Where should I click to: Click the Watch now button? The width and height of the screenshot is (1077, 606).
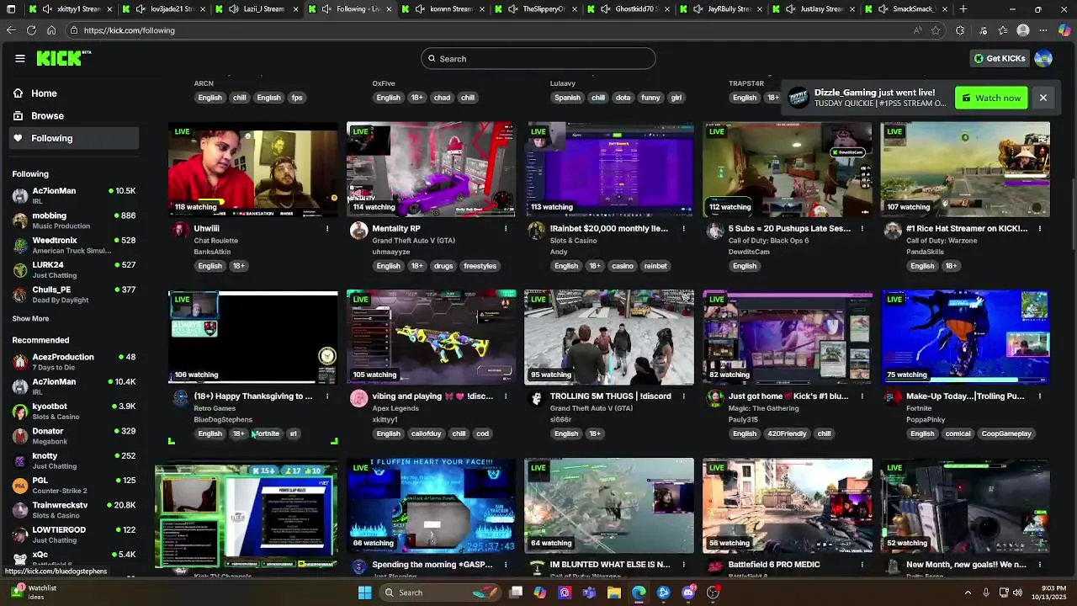991,98
